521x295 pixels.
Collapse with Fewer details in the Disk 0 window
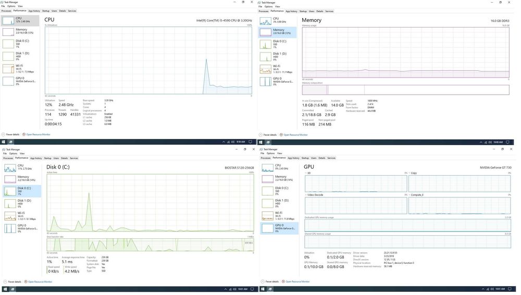pos(13,281)
